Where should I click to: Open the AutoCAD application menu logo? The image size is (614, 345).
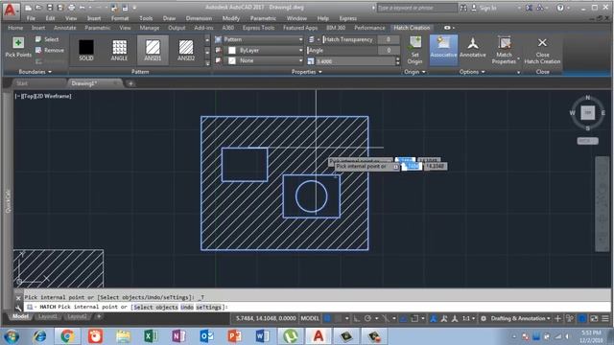(x=10, y=10)
